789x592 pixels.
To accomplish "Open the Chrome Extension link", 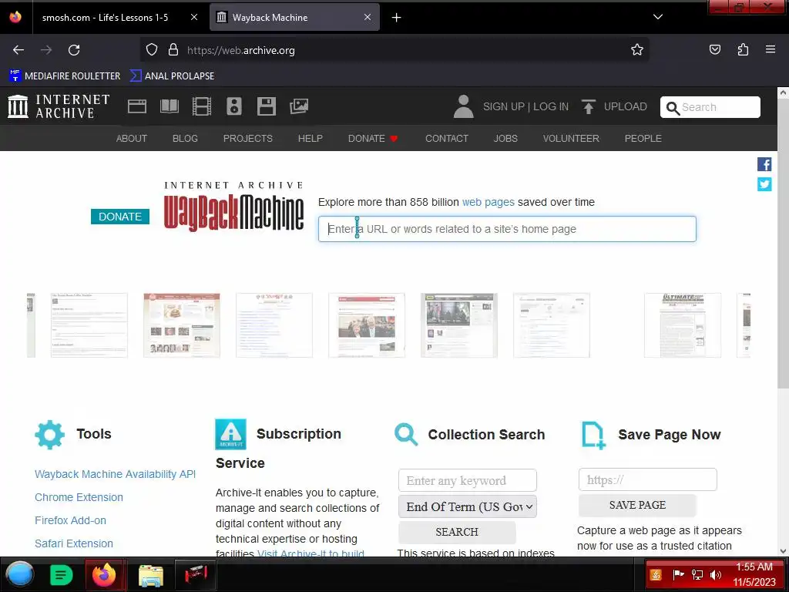I will (79, 497).
